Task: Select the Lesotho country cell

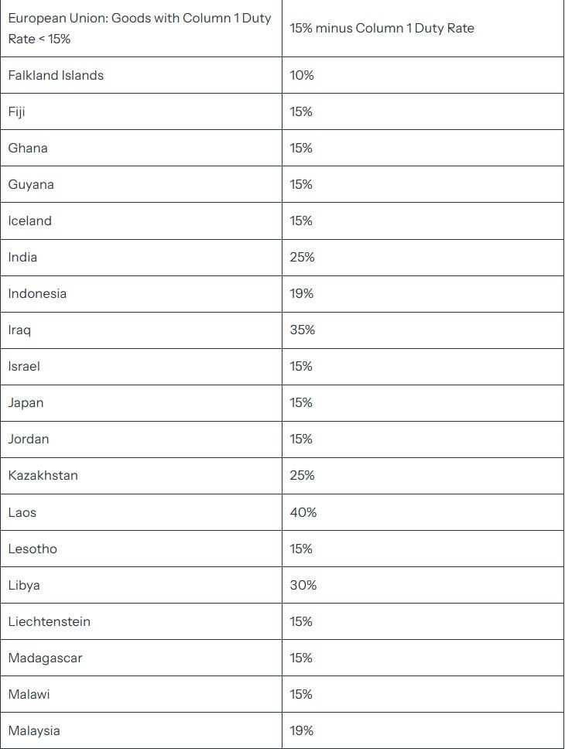Action: pos(33,549)
